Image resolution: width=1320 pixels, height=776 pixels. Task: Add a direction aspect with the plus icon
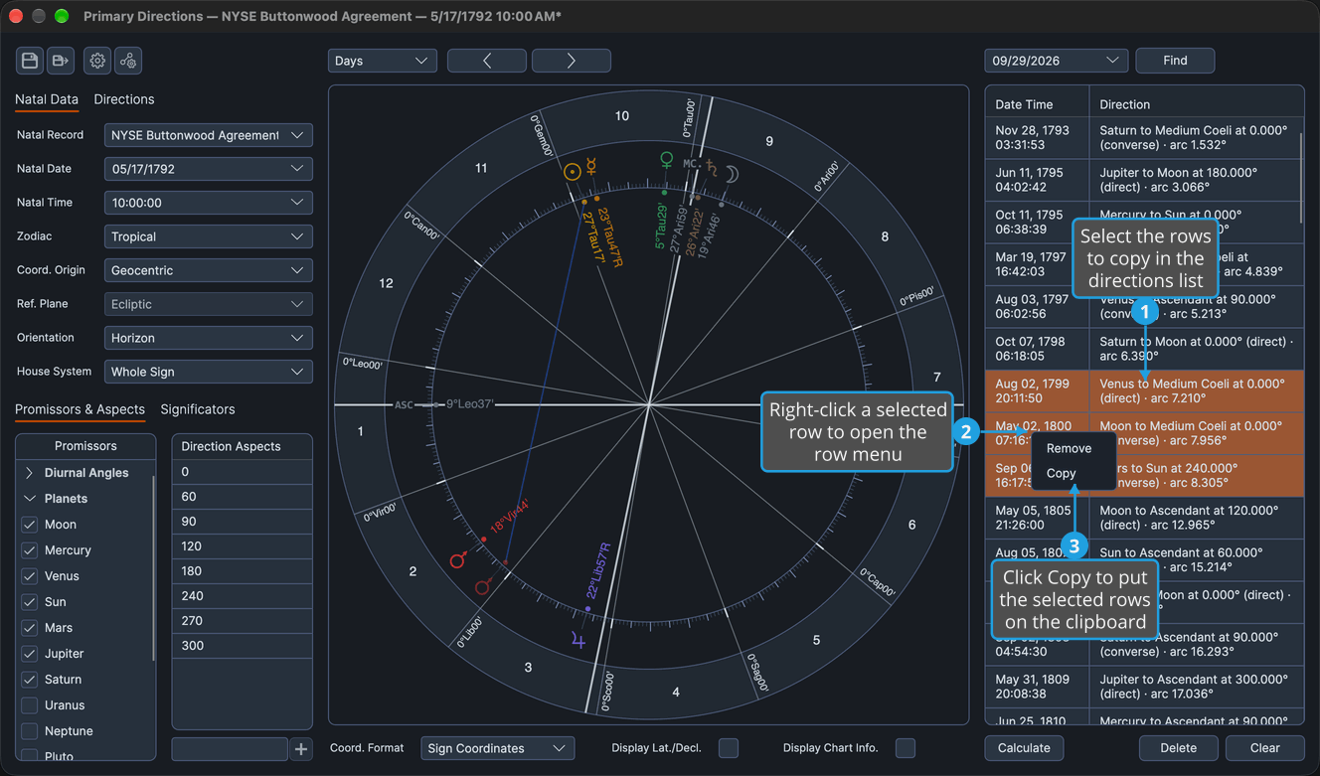pos(302,749)
